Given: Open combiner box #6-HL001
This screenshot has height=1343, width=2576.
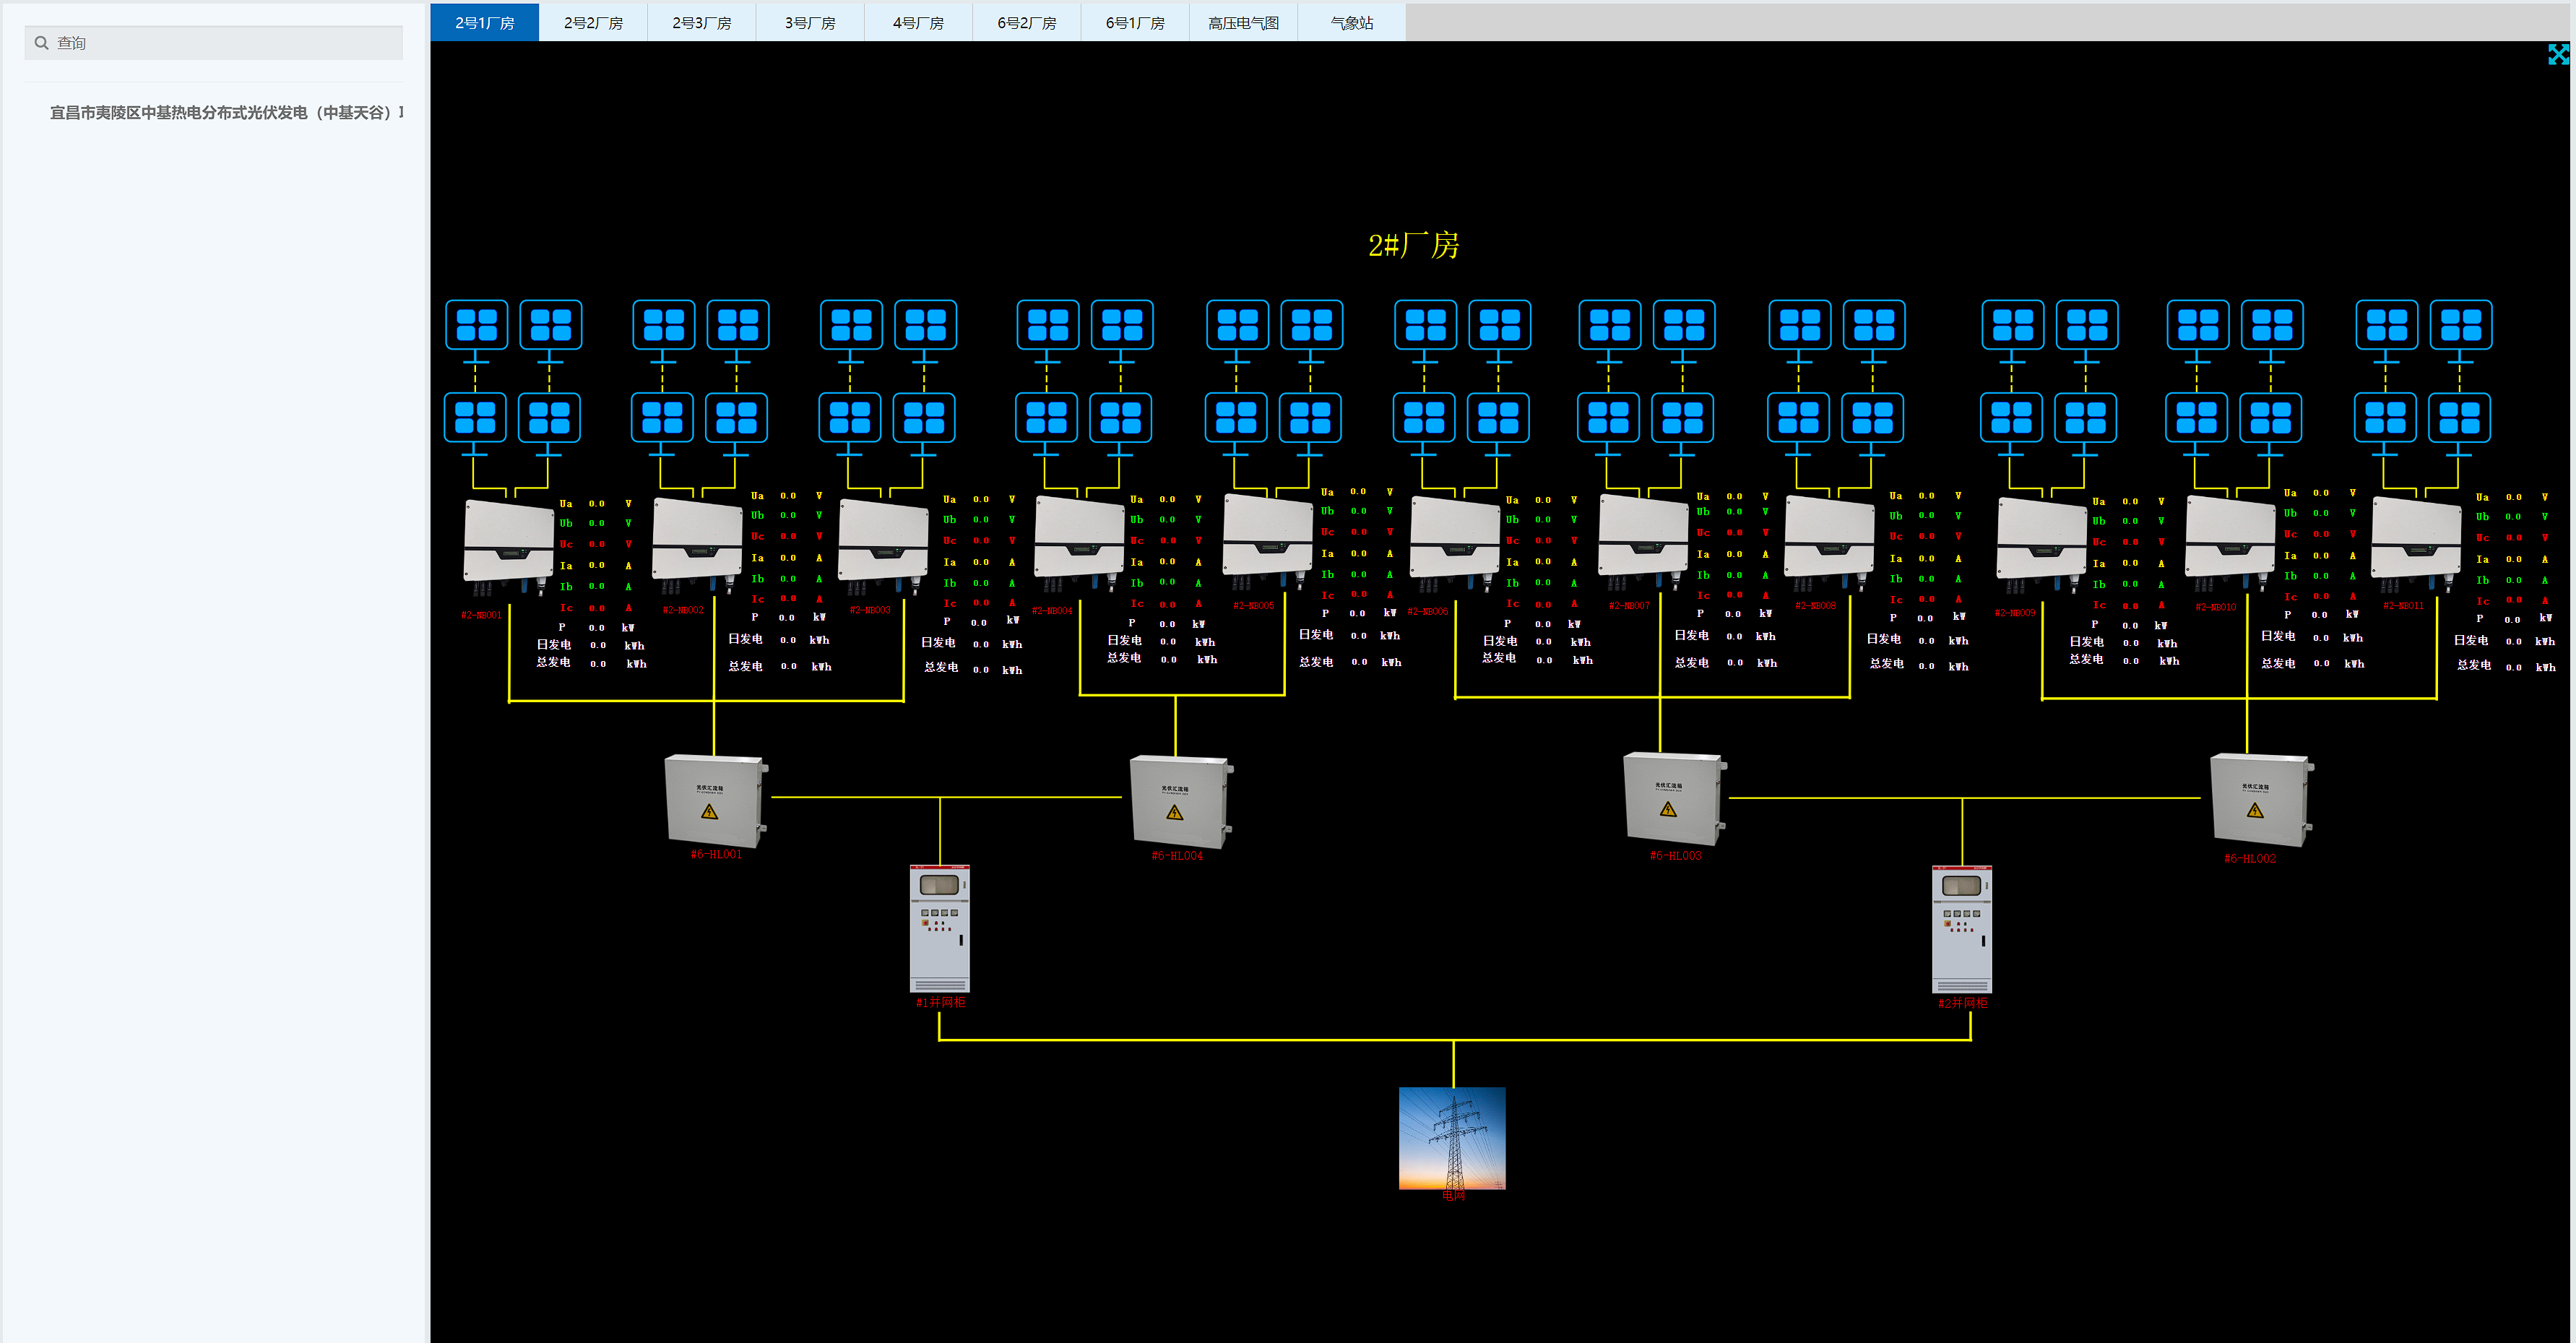Looking at the screenshot, I should click(715, 801).
